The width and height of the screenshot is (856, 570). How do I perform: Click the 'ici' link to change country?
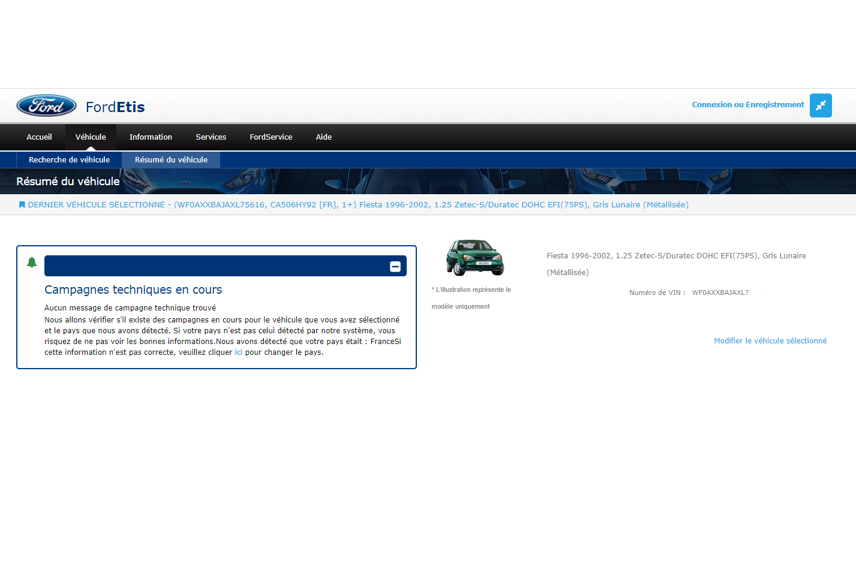pos(238,352)
